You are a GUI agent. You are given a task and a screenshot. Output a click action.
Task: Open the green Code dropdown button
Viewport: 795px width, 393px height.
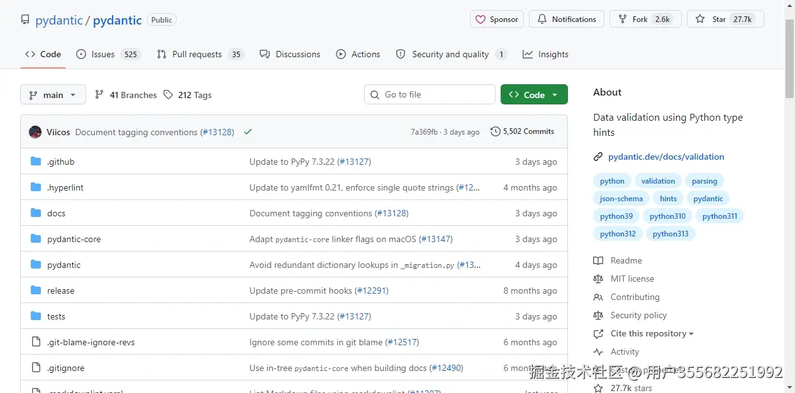[534, 94]
